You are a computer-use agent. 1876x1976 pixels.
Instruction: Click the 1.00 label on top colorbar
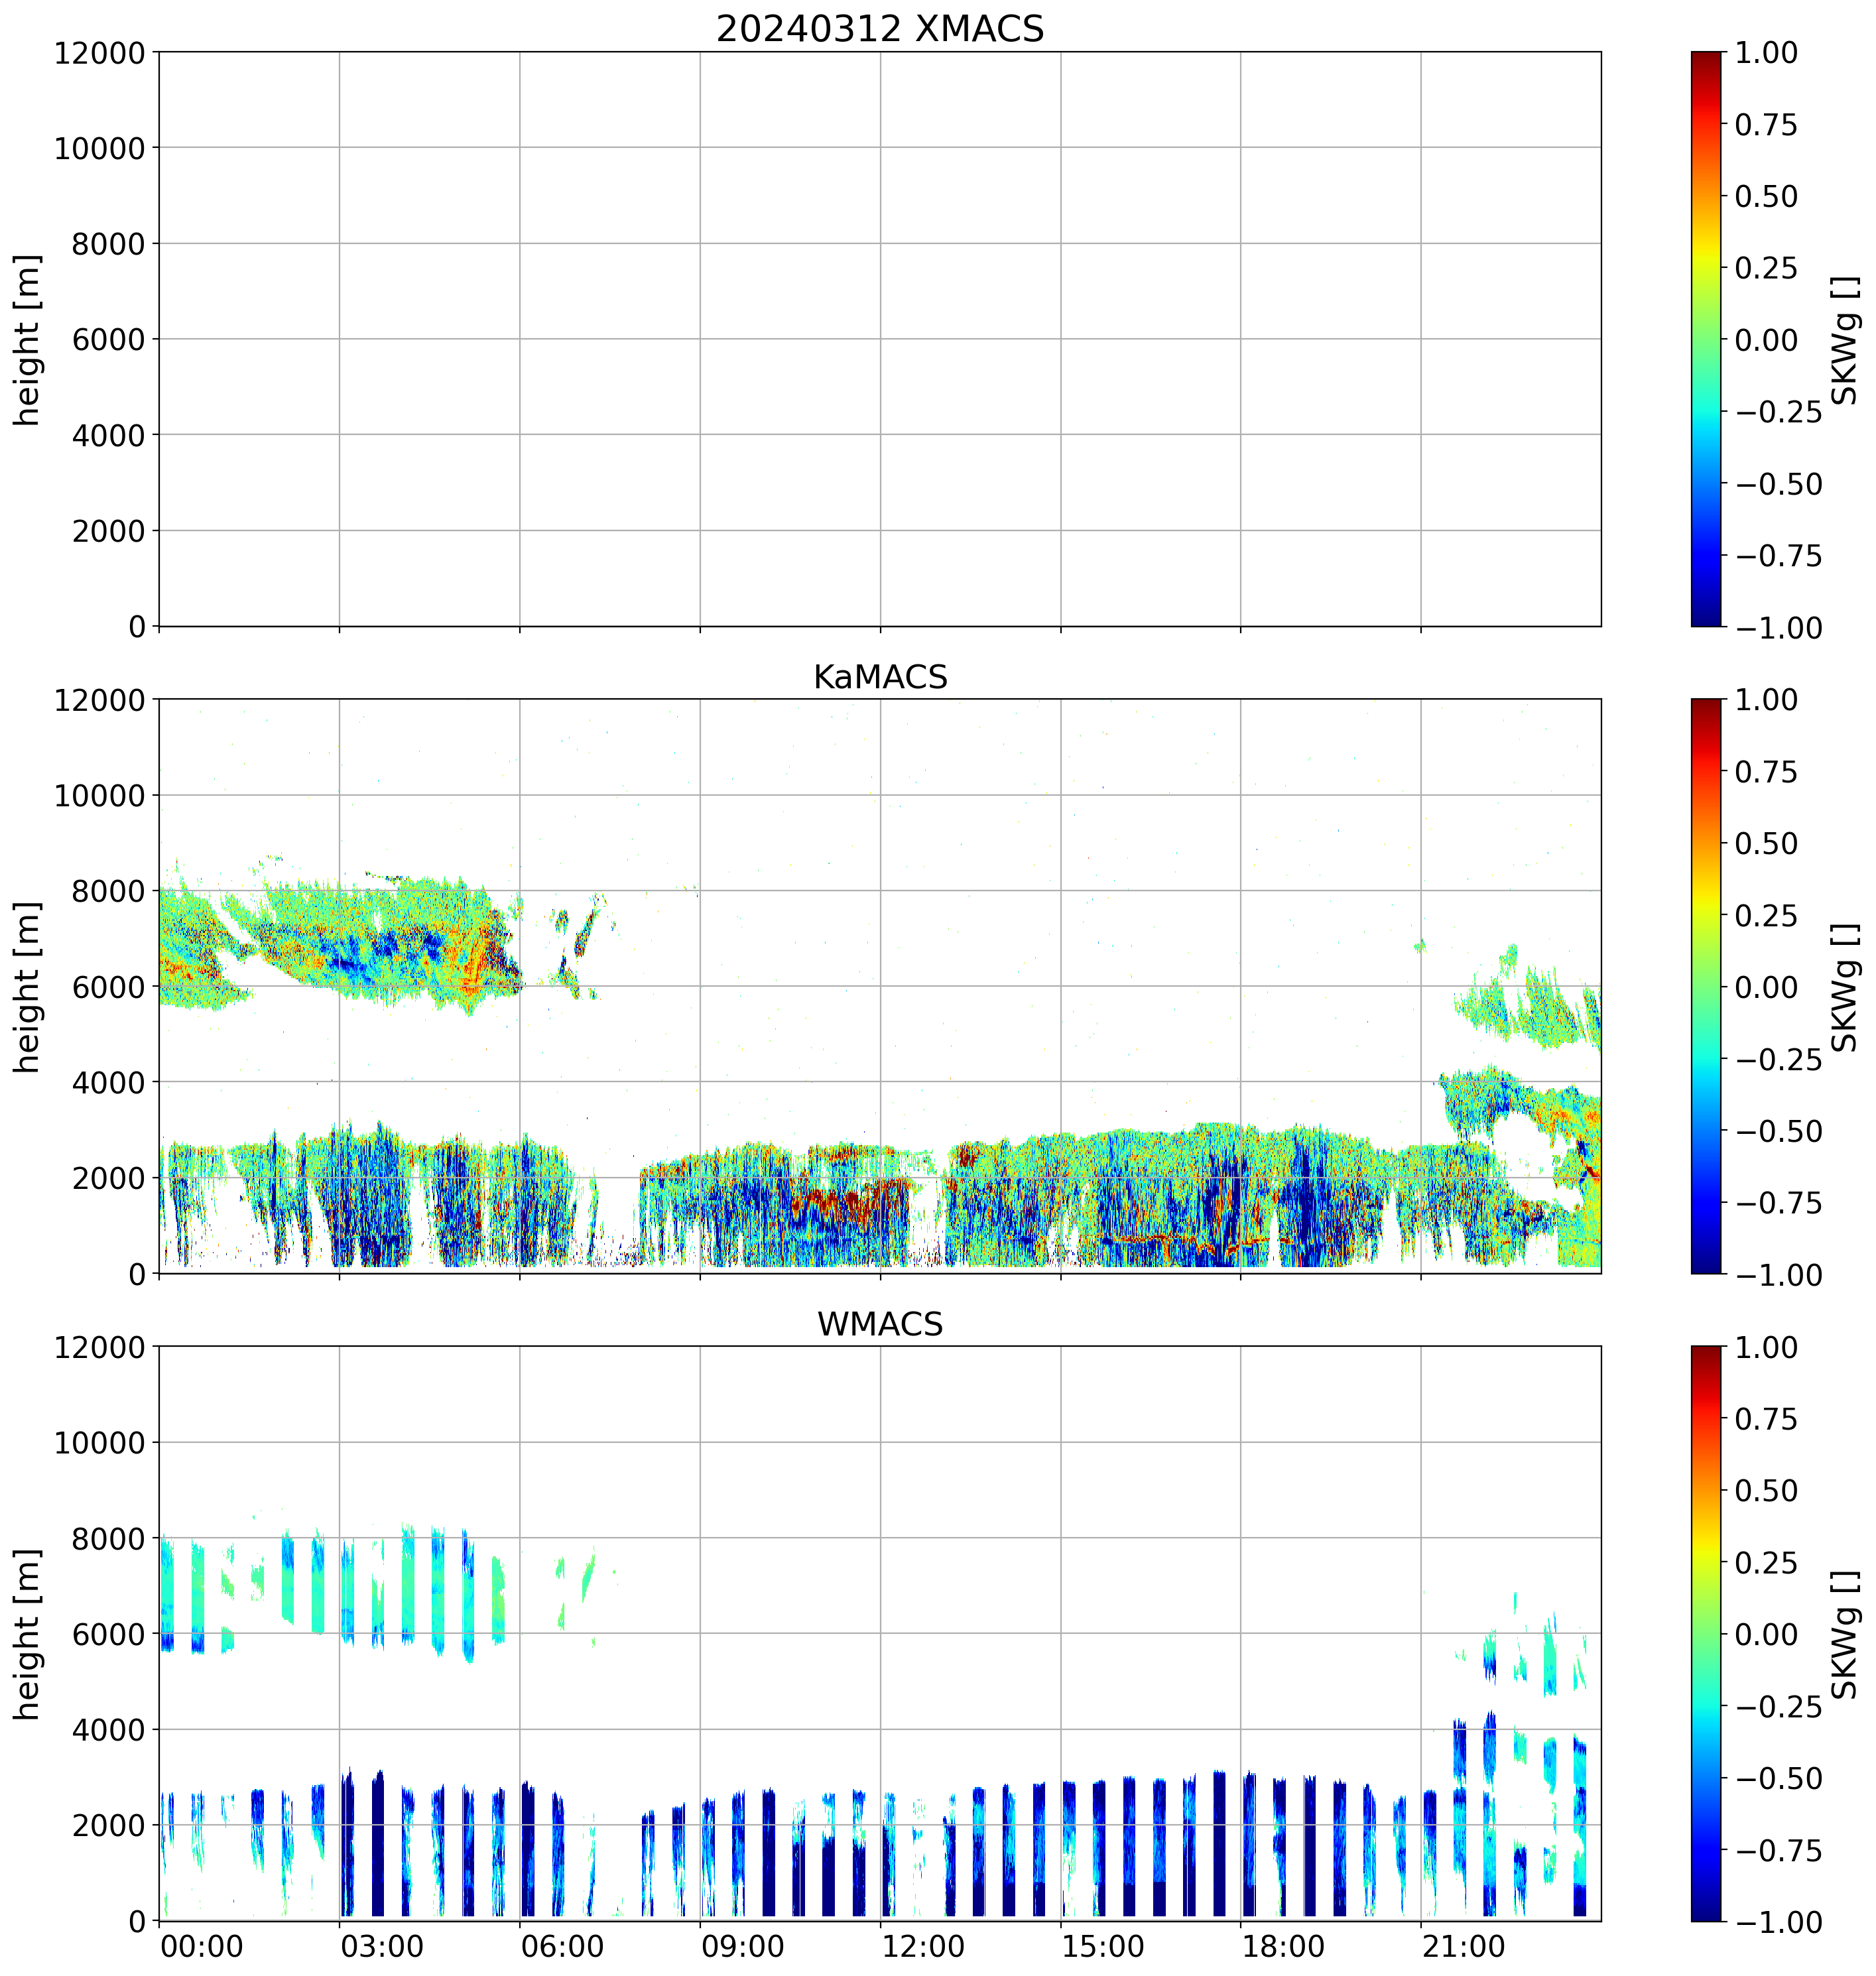1765,52
